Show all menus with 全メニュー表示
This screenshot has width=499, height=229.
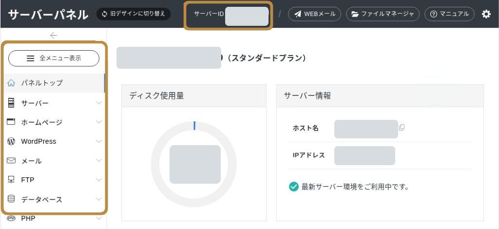click(x=54, y=58)
